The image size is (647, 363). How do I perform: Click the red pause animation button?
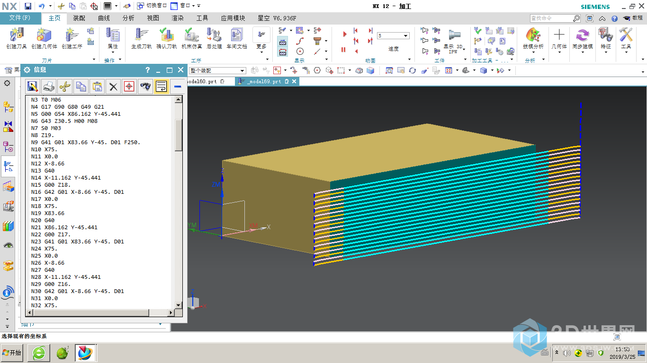pyautogui.click(x=343, y=50)
